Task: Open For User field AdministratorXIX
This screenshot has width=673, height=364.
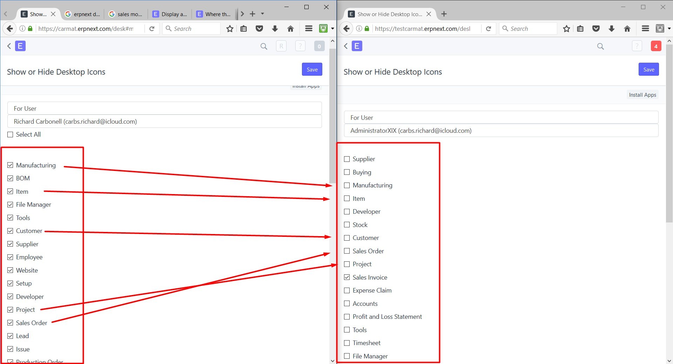Action: pyautogui.click(x=501, y=131)
